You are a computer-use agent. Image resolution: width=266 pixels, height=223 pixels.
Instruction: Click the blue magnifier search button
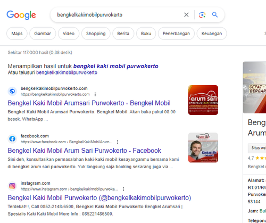[x=215, y=15]
